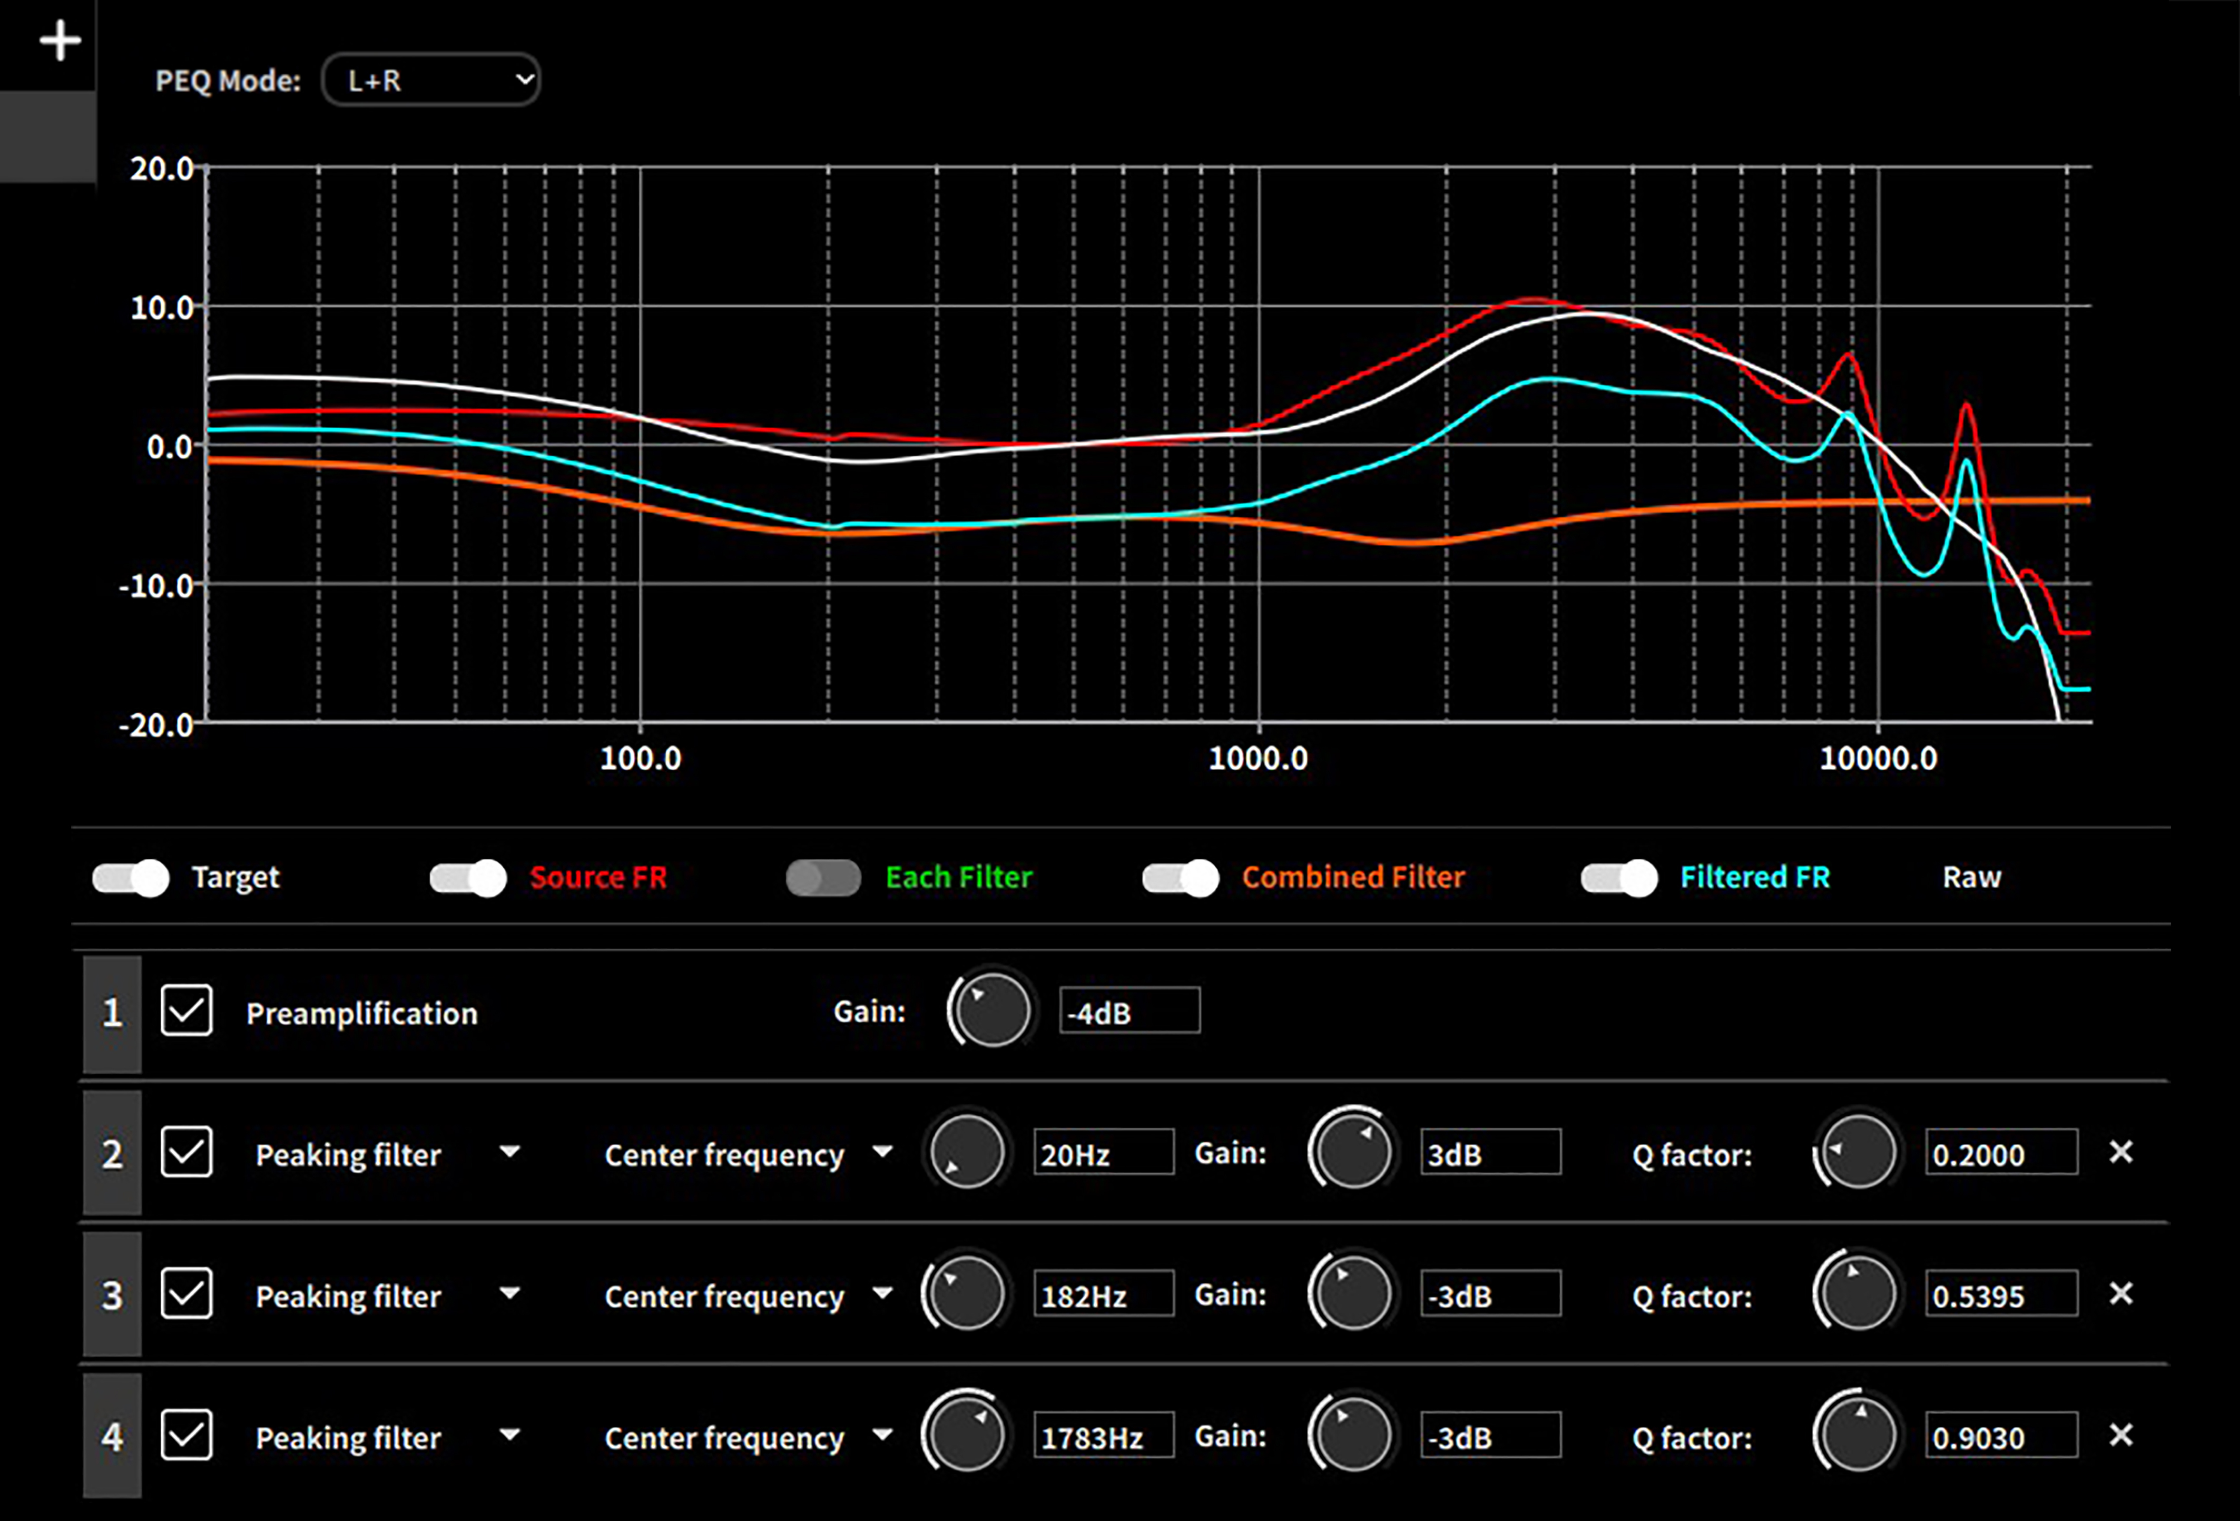Expand filter 2 Peaking filter type dropdown
2240x1521 pixels.
click(510, 1152)
